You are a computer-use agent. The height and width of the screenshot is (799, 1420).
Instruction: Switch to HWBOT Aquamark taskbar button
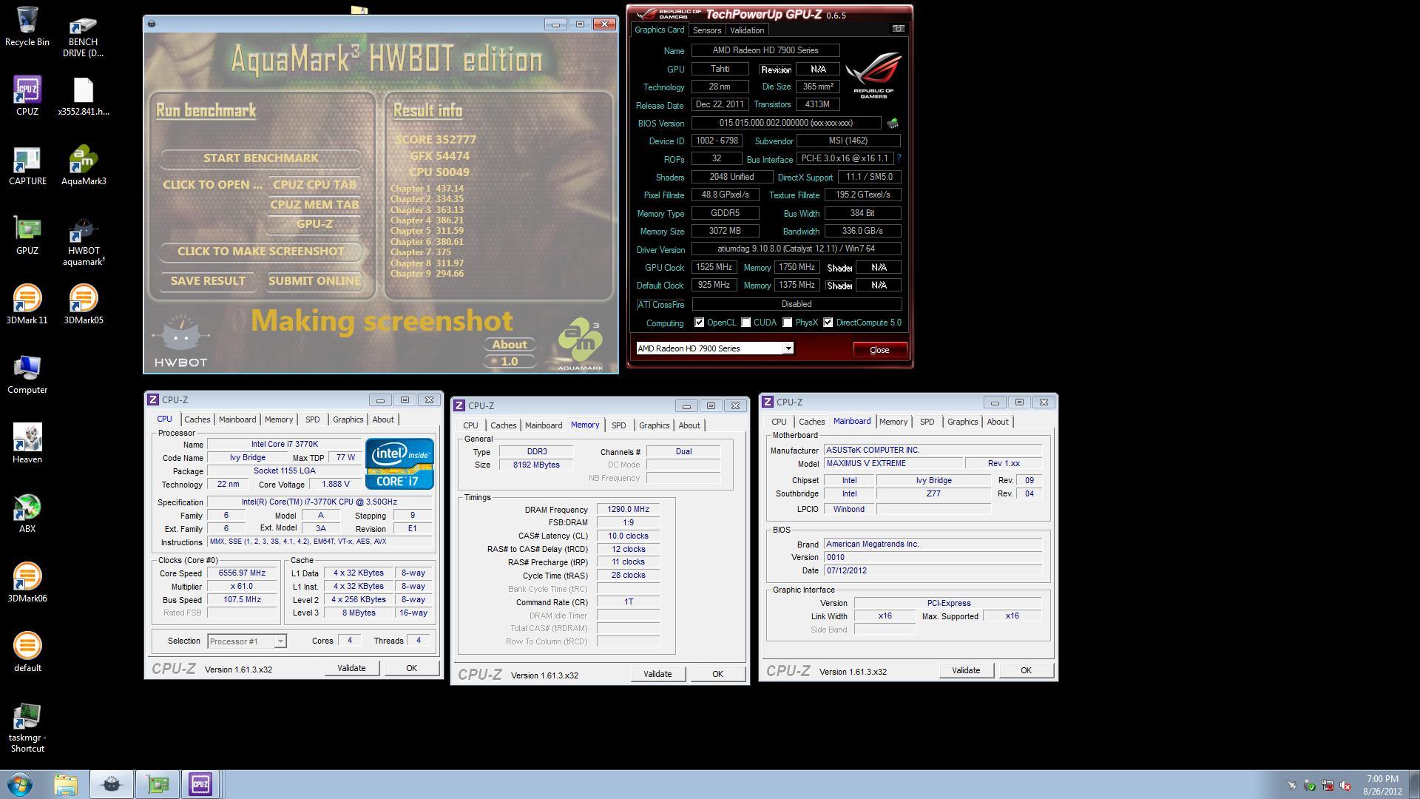112,784
